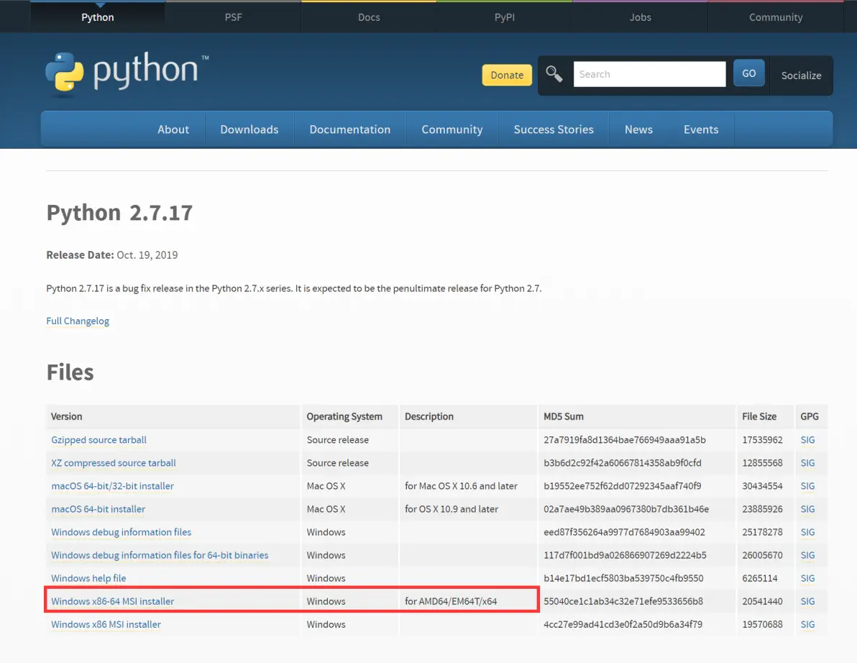Switch to the PSF top tab
The image size is (857, 663).
pyautogui.click(x=234, y=17)
